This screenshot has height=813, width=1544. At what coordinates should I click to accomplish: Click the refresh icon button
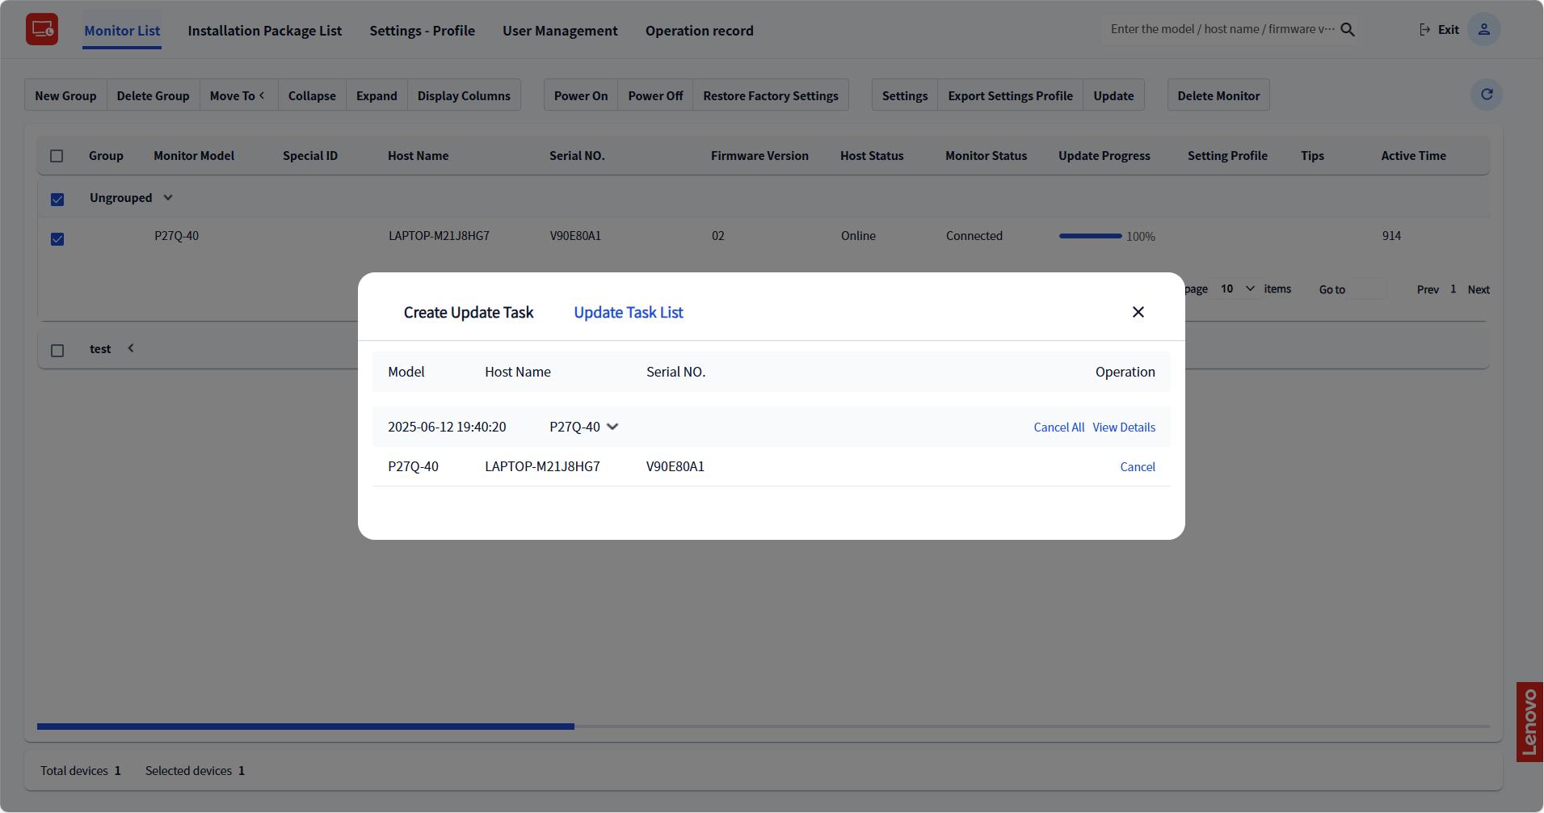pyautogui.click(x=1486, y=95)
